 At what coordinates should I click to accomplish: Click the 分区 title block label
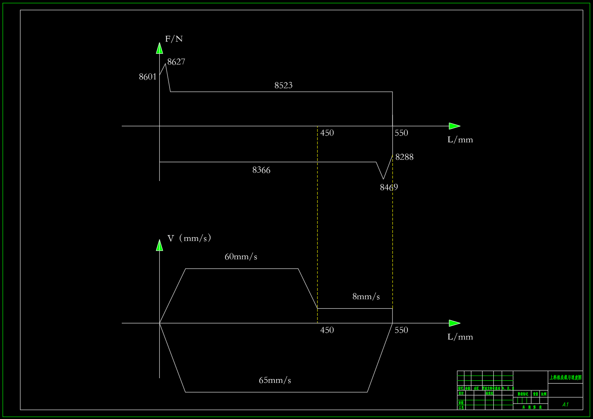(x=476, y=389)
